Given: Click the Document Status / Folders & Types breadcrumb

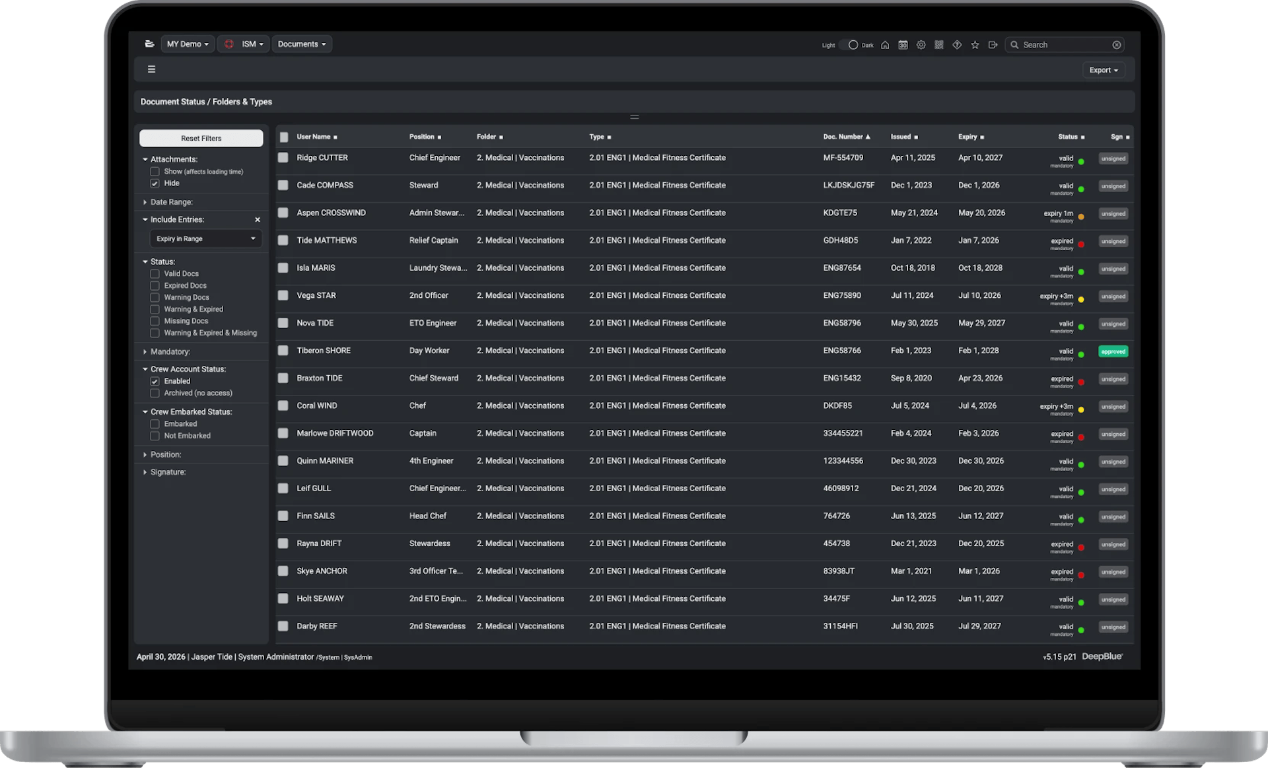Looking at the screenshot, I should (x=206, y=102).
